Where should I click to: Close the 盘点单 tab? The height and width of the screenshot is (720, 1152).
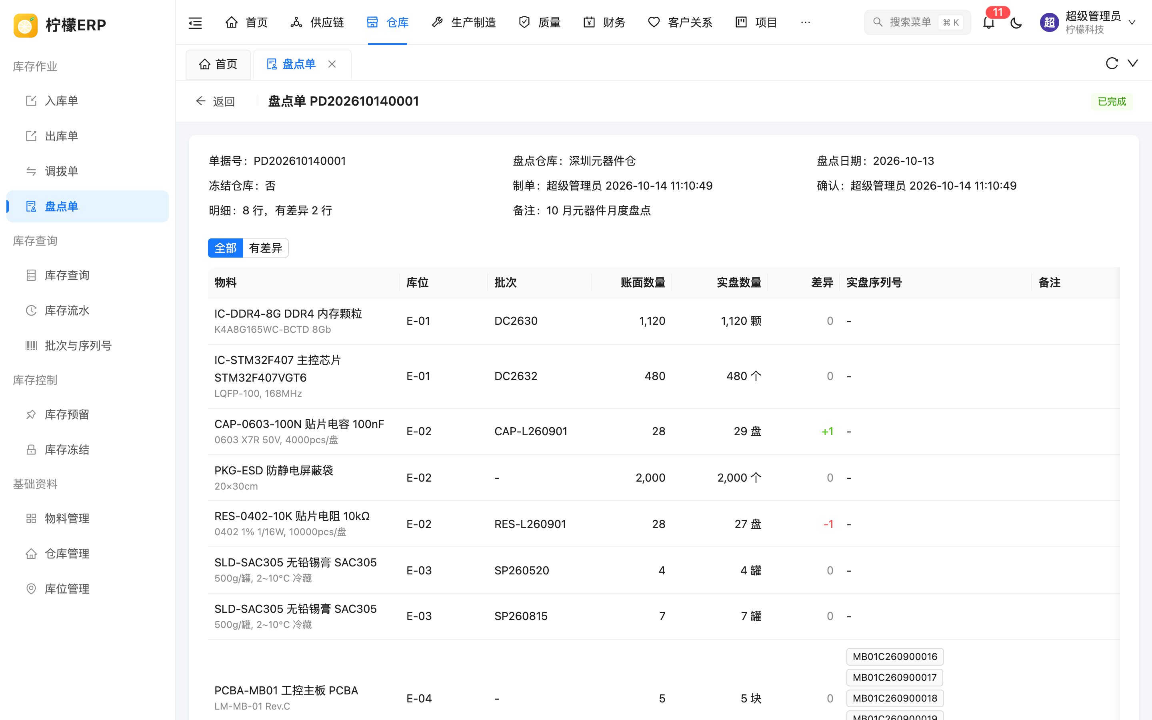coord(332,64)
